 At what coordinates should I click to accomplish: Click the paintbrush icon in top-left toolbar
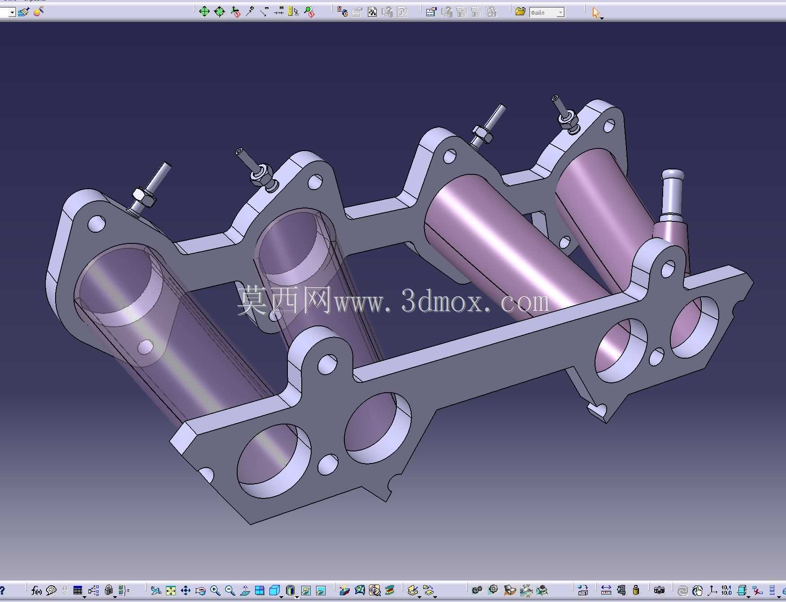(x=24, y=12)
